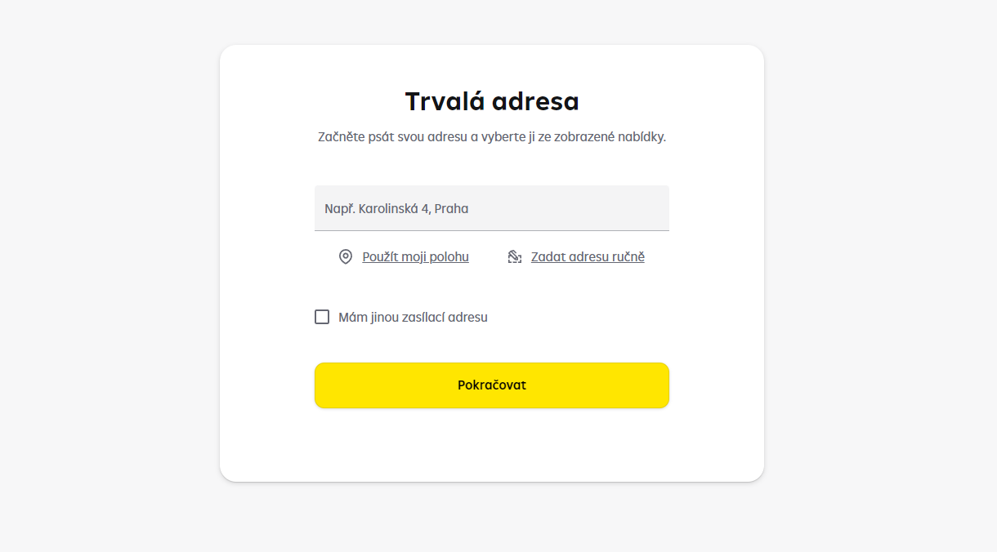Click the use-my-location link
The image size is (997, 552).
tap(416, 256)
